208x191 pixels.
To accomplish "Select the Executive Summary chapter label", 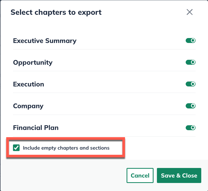I will (x=45, y=41).
